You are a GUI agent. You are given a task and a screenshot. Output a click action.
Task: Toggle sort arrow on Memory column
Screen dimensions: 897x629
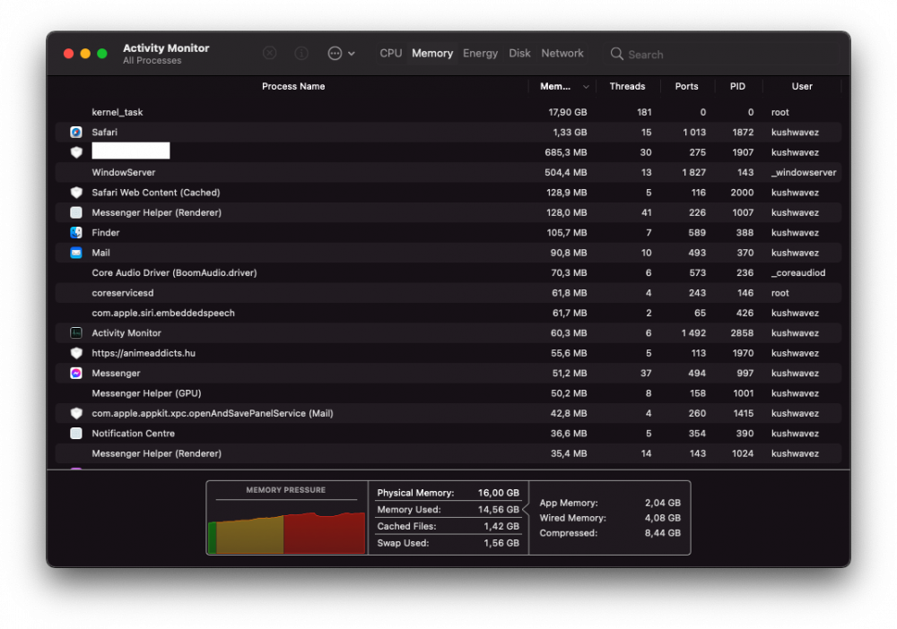tap(586, 87)
